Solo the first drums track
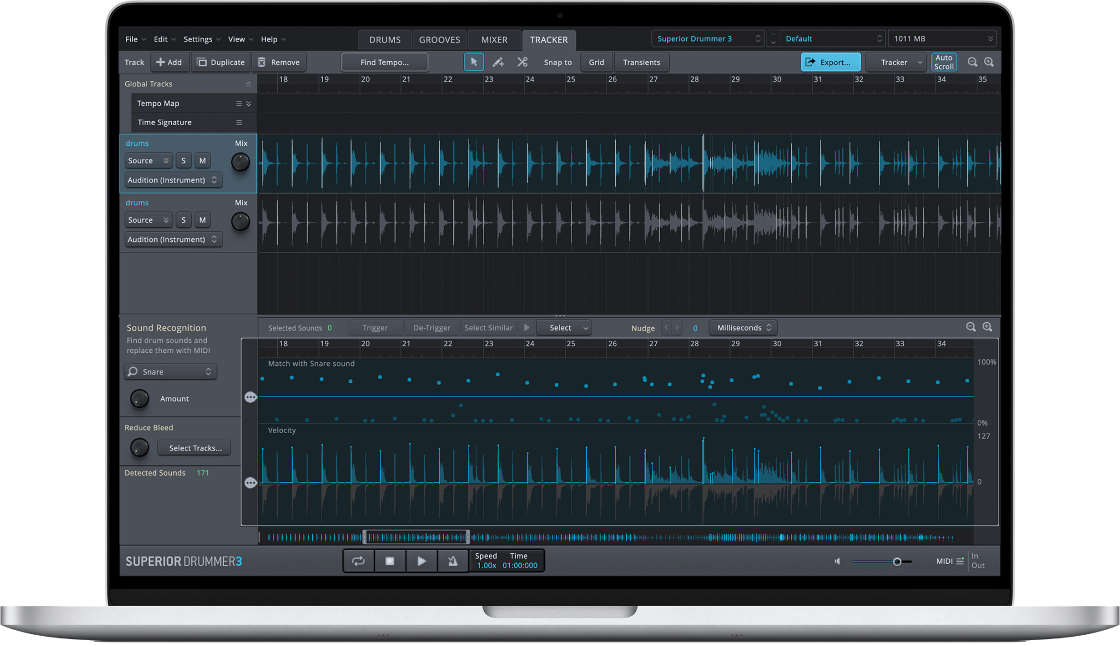This screenshot has height=645, width=1120. 183,161
